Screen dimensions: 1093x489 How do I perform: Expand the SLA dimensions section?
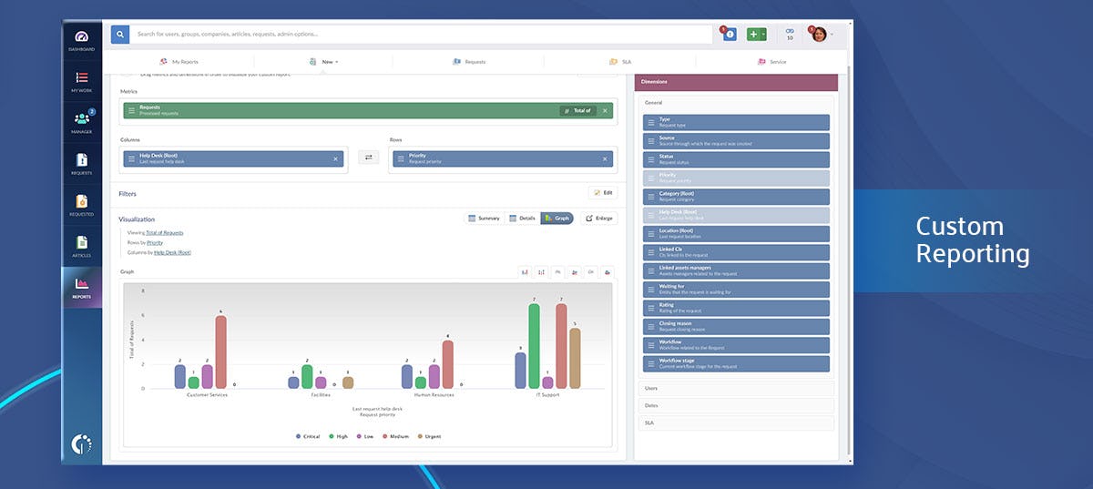735,423
